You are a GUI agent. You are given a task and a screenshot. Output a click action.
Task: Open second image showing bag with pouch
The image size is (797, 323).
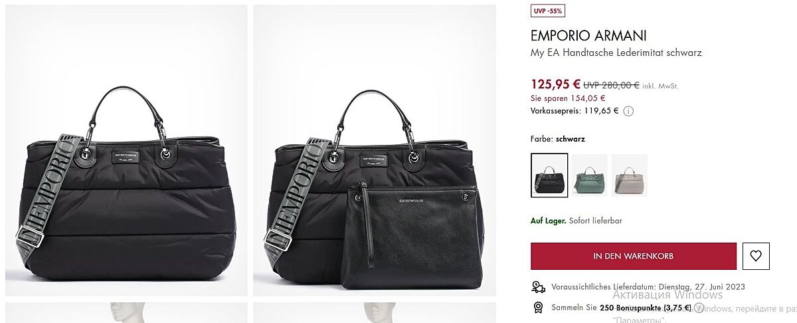click(375, 150)
